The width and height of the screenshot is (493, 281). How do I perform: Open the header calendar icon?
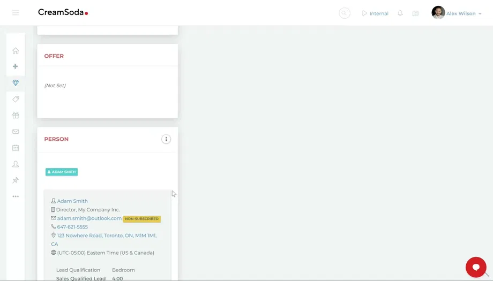pyautogui.click(x=415, y=13)
